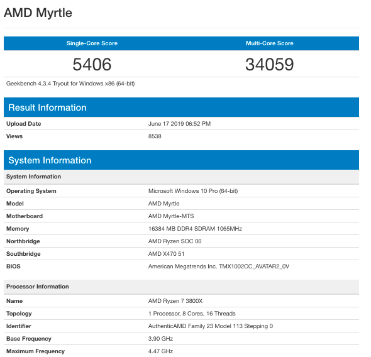Click the Model label
Image resolution: width=371 pixels, height=357 pixels.
point(15,204)
